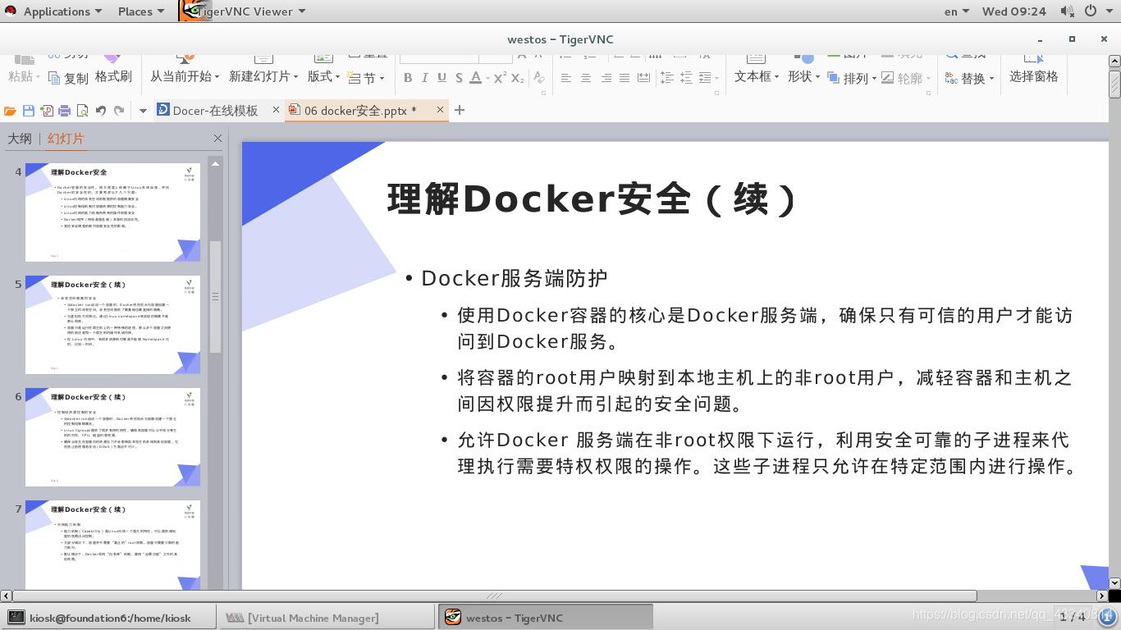Open the Selection Pane (选择窗格)
The height and width of the screenshot is (630, 1121).
[1033, 76]
